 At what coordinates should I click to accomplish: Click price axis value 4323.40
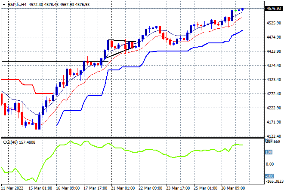click(x=274, y=79)
